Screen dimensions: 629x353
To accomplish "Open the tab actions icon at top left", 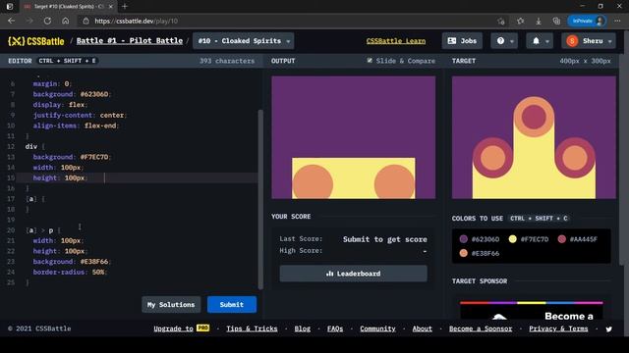I will pyautogui.click(x=10, y=7).
